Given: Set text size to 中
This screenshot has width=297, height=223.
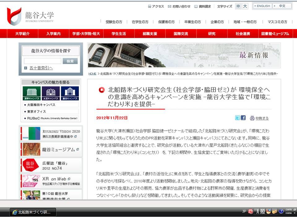Looking at the screenshot, I should click(x=238, y=6).
